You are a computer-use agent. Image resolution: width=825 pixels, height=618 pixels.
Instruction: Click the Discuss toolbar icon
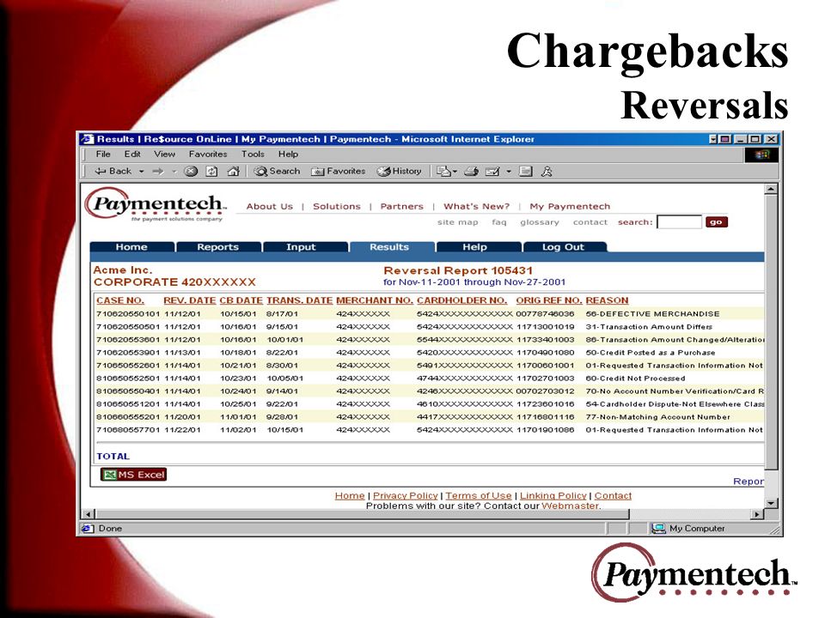coord(525,172)
